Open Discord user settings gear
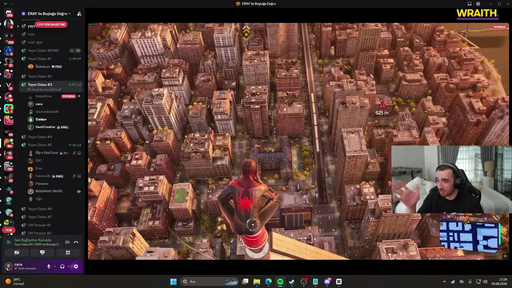 pyautogui.click(x=76, y=266)
